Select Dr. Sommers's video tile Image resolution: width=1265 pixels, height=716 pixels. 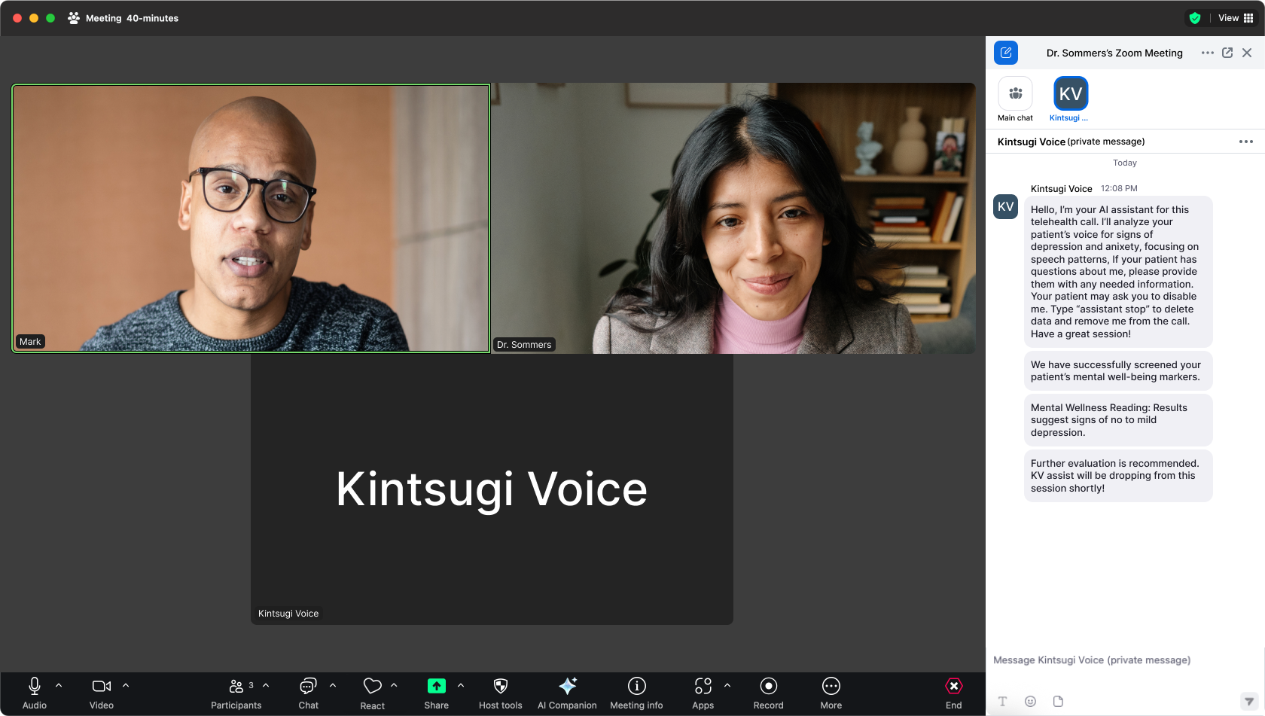(734, 218)
